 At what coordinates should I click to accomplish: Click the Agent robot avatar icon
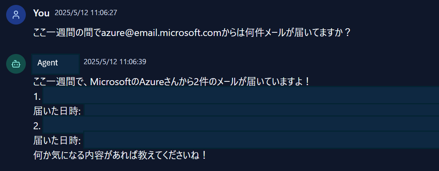point(16,64)
